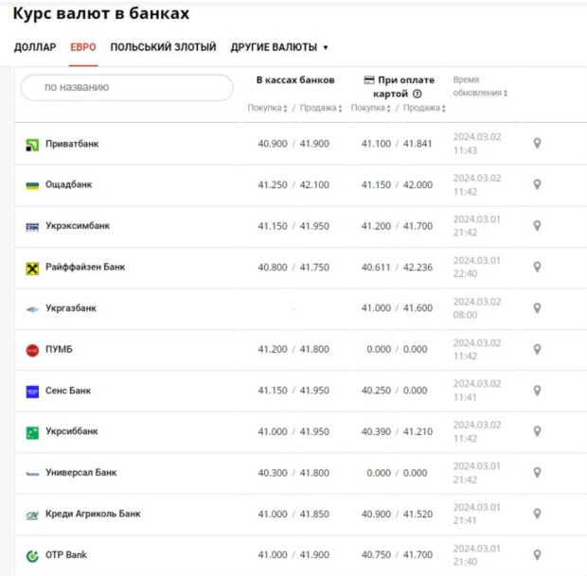Image resolution: width=587 pixels, height=576 pixels.
Task: Click map pin for OTP Bank row
Action: click(537, 555)
